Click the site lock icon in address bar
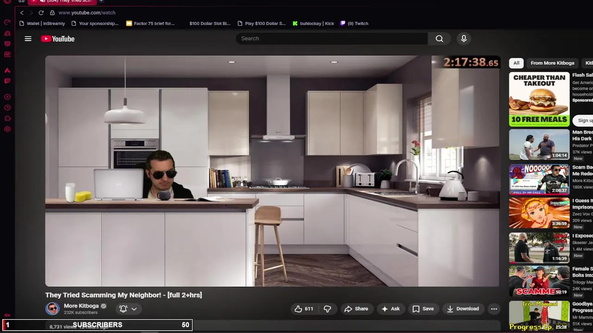 [x=52, y=12]
